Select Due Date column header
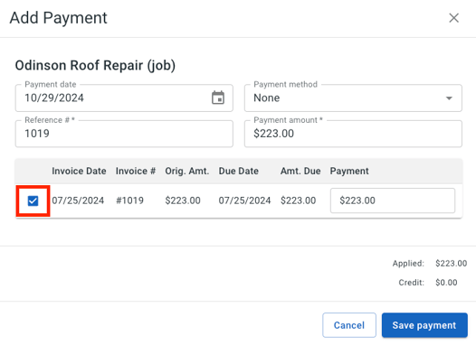Screen dimensions: 476x345 tap(239, 171)
